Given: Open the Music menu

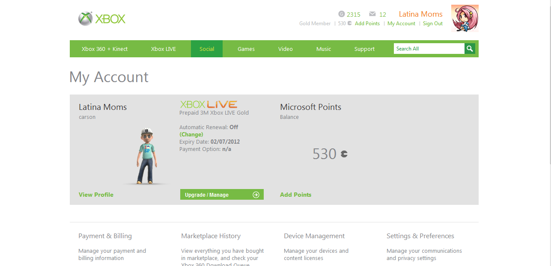Looking at the screenshot, I should click(x=324, y=49).
